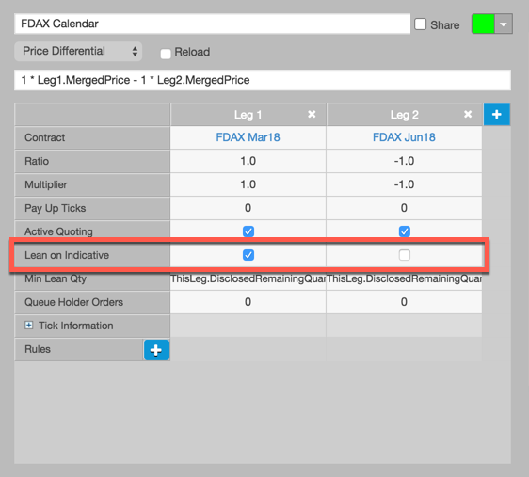529x477 pixels.
Task: Edit Leg 2 Min Lean Qty expression
Action: pyautogui.click(x=404, y=278)
